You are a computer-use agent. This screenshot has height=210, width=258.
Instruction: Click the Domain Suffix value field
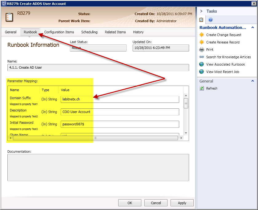click(x=120, y=99)
